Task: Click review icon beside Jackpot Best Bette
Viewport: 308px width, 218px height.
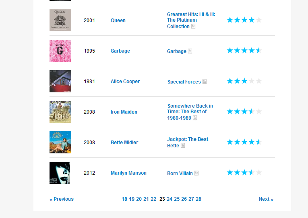Action: (183, 146)
